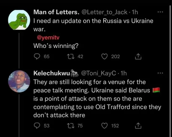Click Kelechukwu's profile photo
The width and height of the screenshot is (172, 137).
(19, 81)
